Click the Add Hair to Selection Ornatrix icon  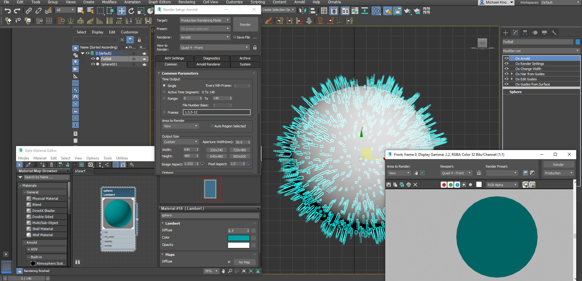pyautogui.click(x=8, y=21)
